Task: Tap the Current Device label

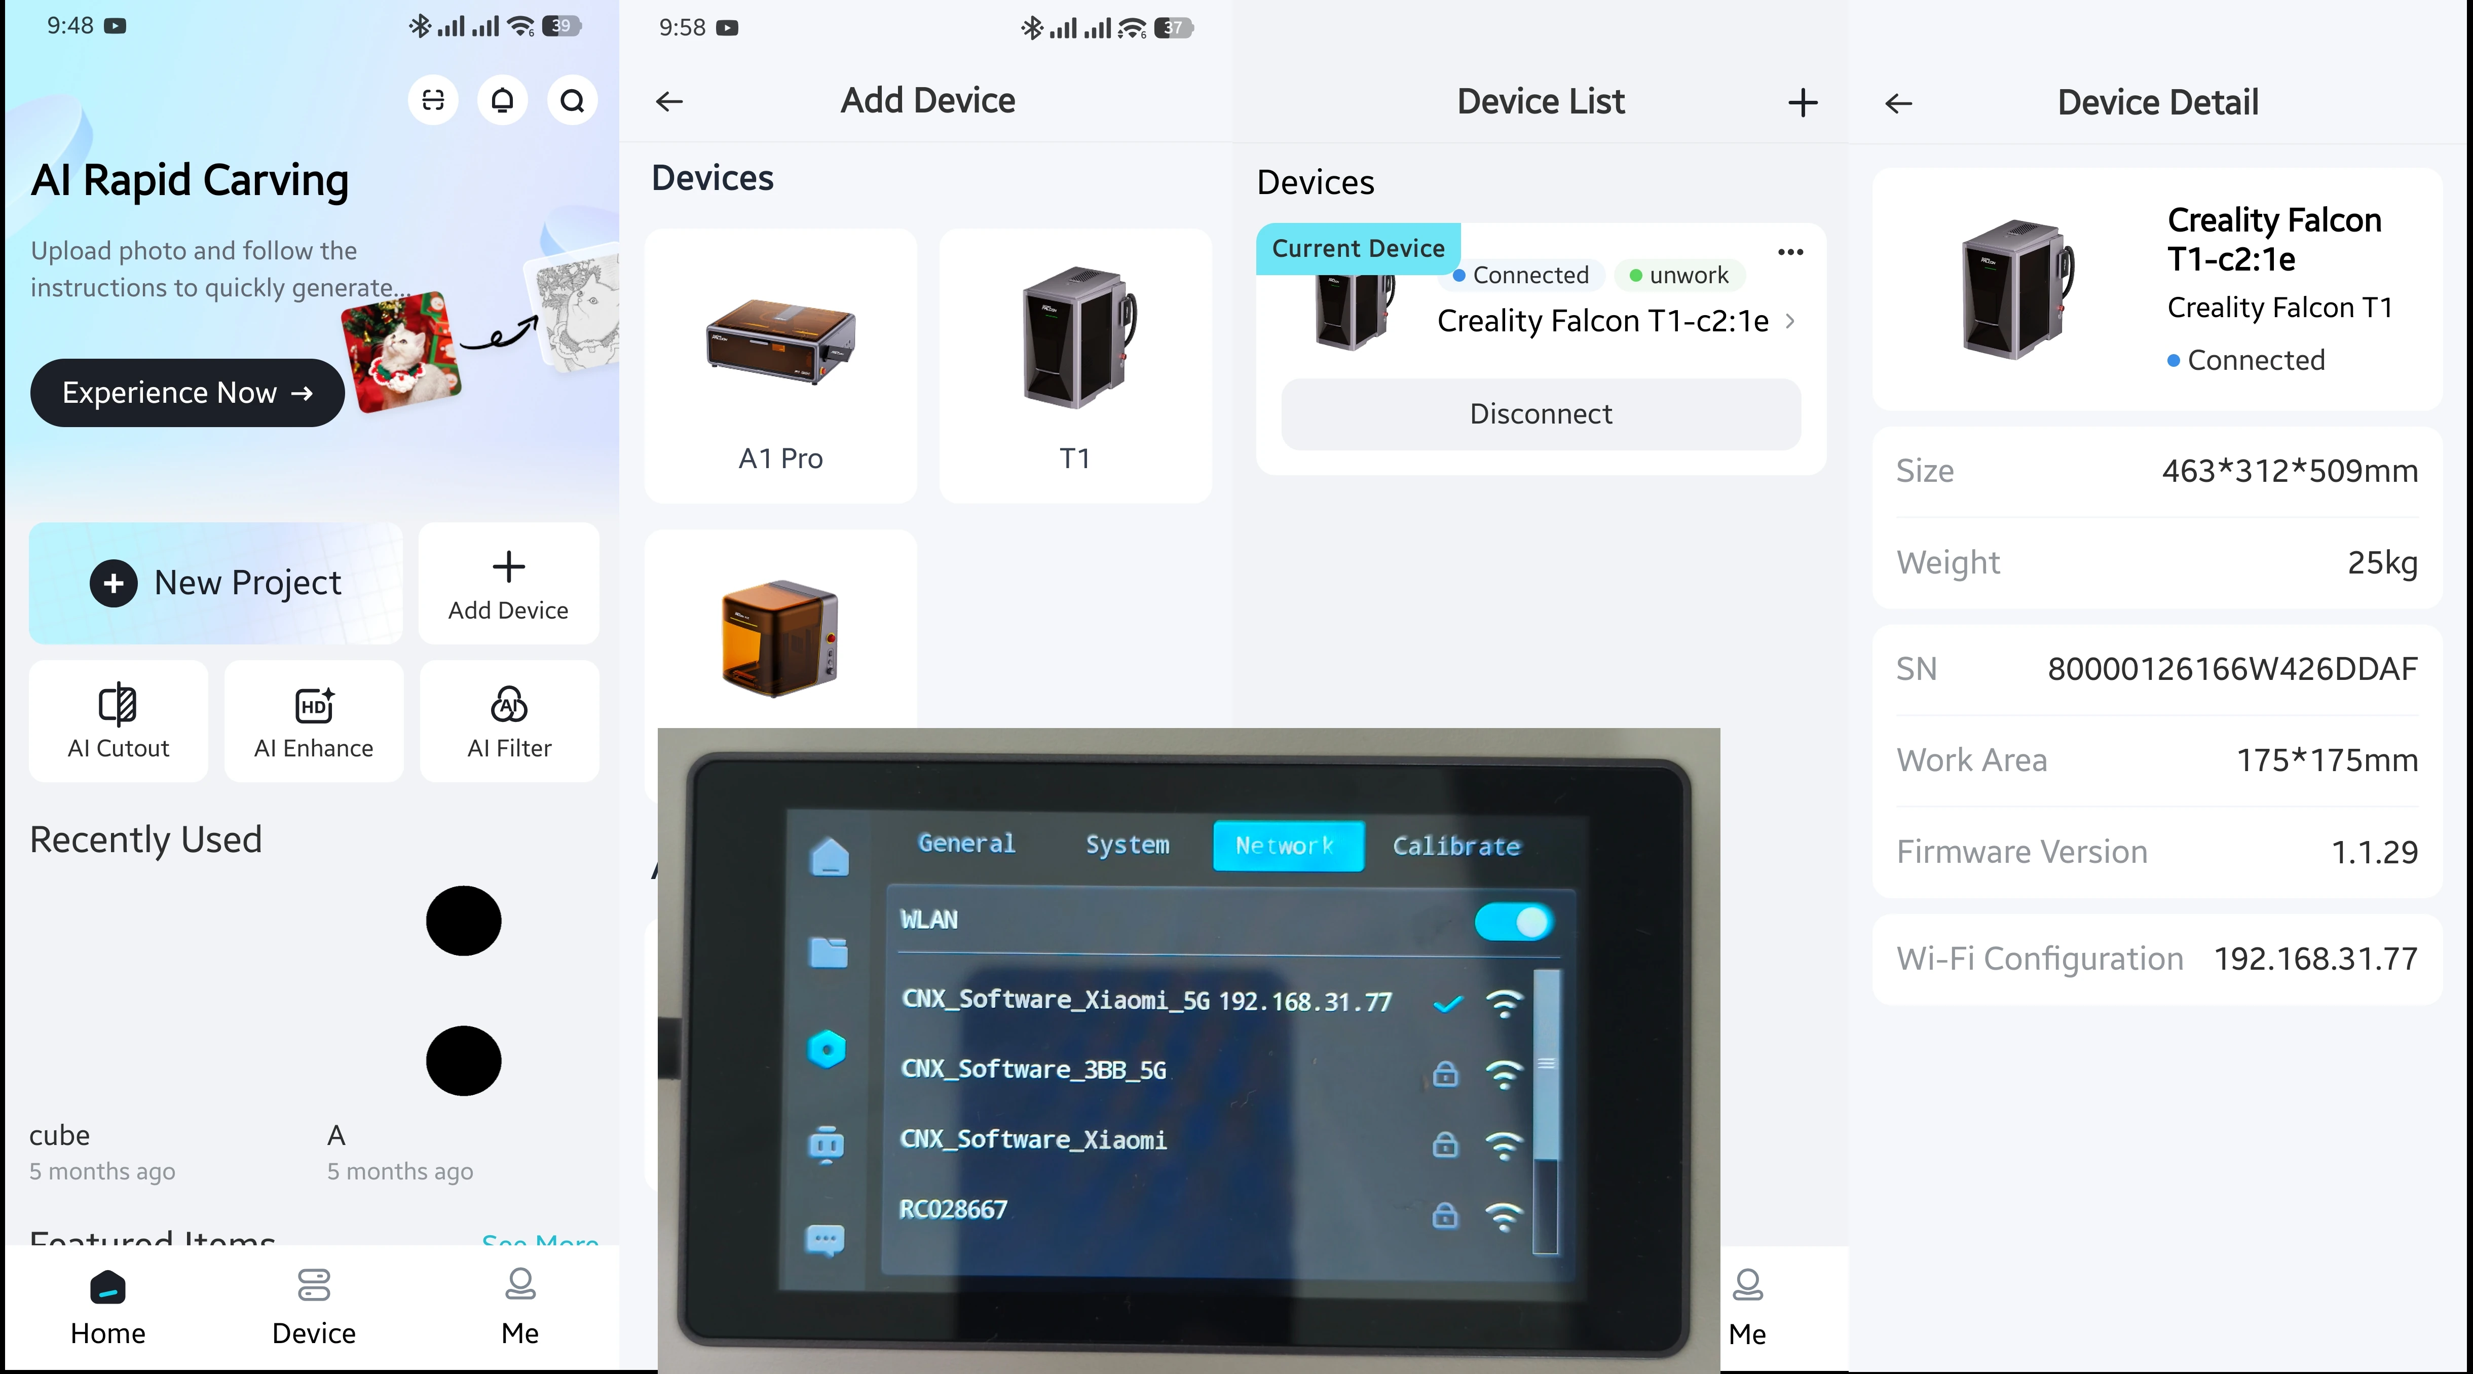Action: 1358,249
